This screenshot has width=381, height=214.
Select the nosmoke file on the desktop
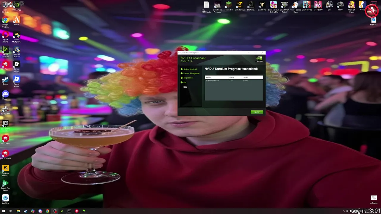click(x=374, y=21)
